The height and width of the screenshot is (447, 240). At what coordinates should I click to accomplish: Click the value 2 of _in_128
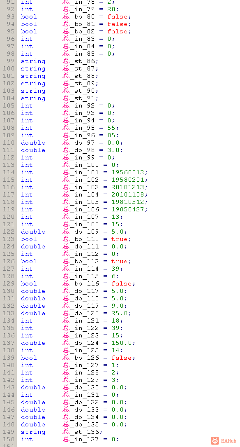point(113,372)
